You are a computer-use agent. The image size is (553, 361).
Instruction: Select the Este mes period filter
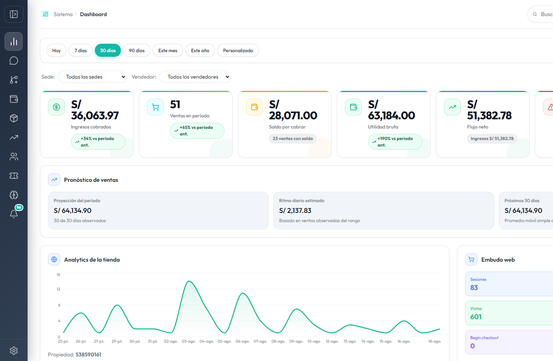(168, 50)
